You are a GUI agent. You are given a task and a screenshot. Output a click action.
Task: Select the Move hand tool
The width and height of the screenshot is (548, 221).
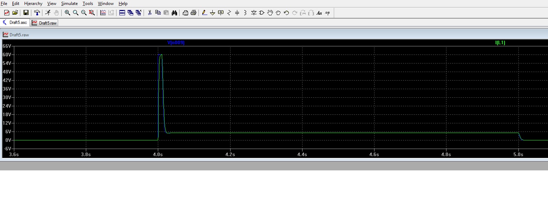(270, 13)
